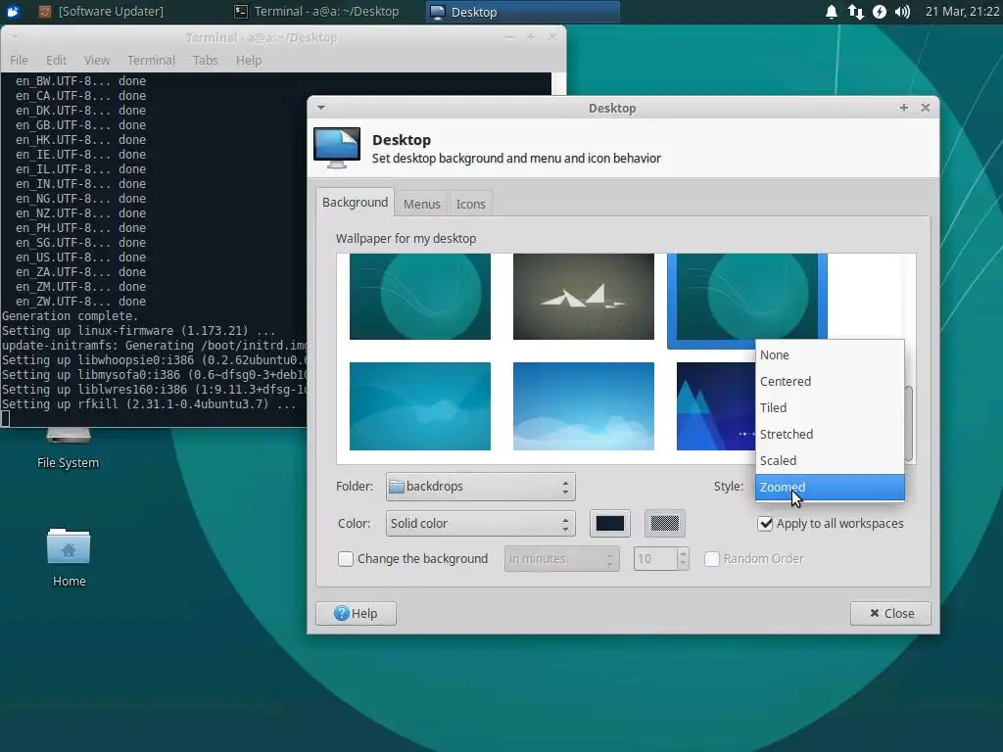Click the power manager icon in the panel

[880, 12]
